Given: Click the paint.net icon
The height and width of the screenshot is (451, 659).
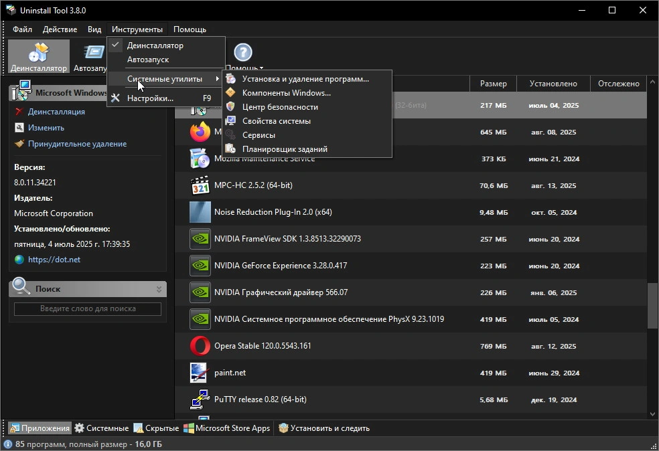Looking at the screenshot, I should [198, 373].
